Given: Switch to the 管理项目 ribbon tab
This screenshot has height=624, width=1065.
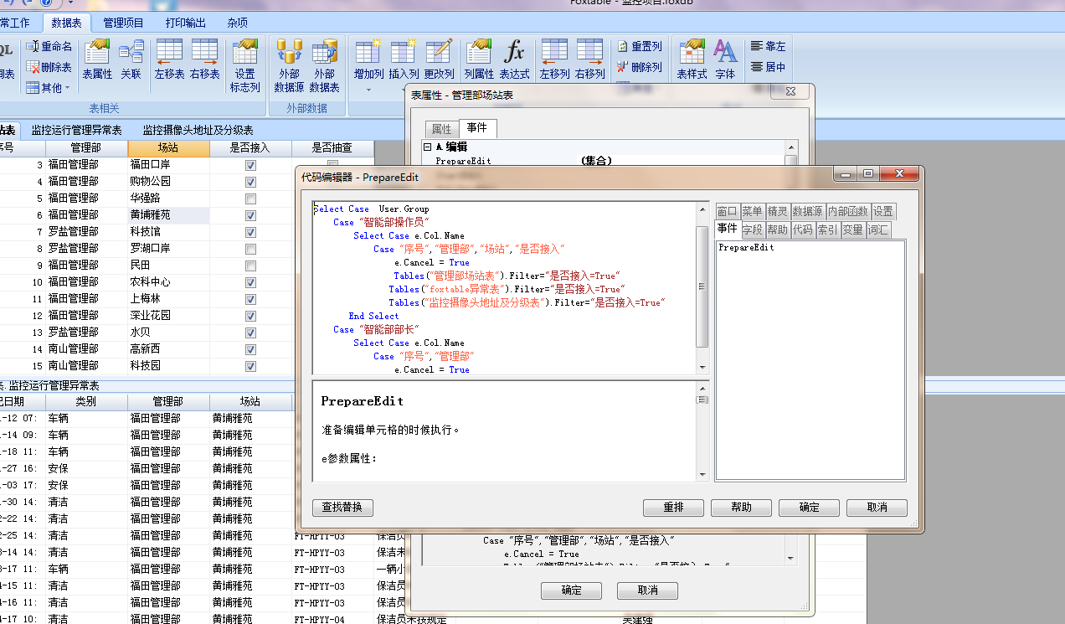Looking at the screenshot, I should click(x=123, y=23).
